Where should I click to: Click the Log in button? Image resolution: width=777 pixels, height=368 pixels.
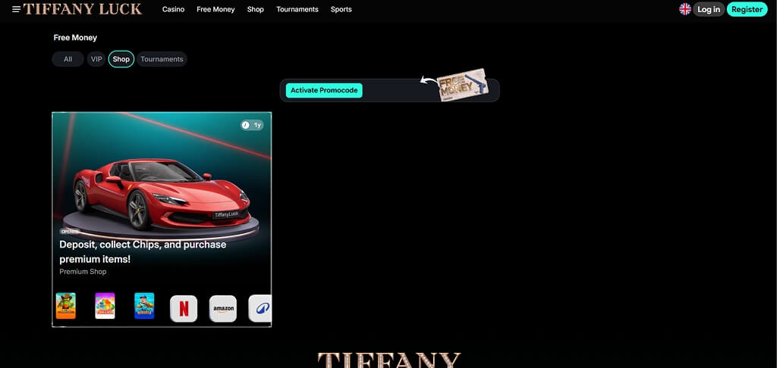click(709, 9)
